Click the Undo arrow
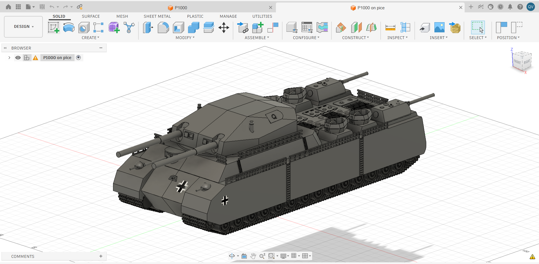Viewport: 539px width, 264px height. pyautogui.click(x=52, y=7)
